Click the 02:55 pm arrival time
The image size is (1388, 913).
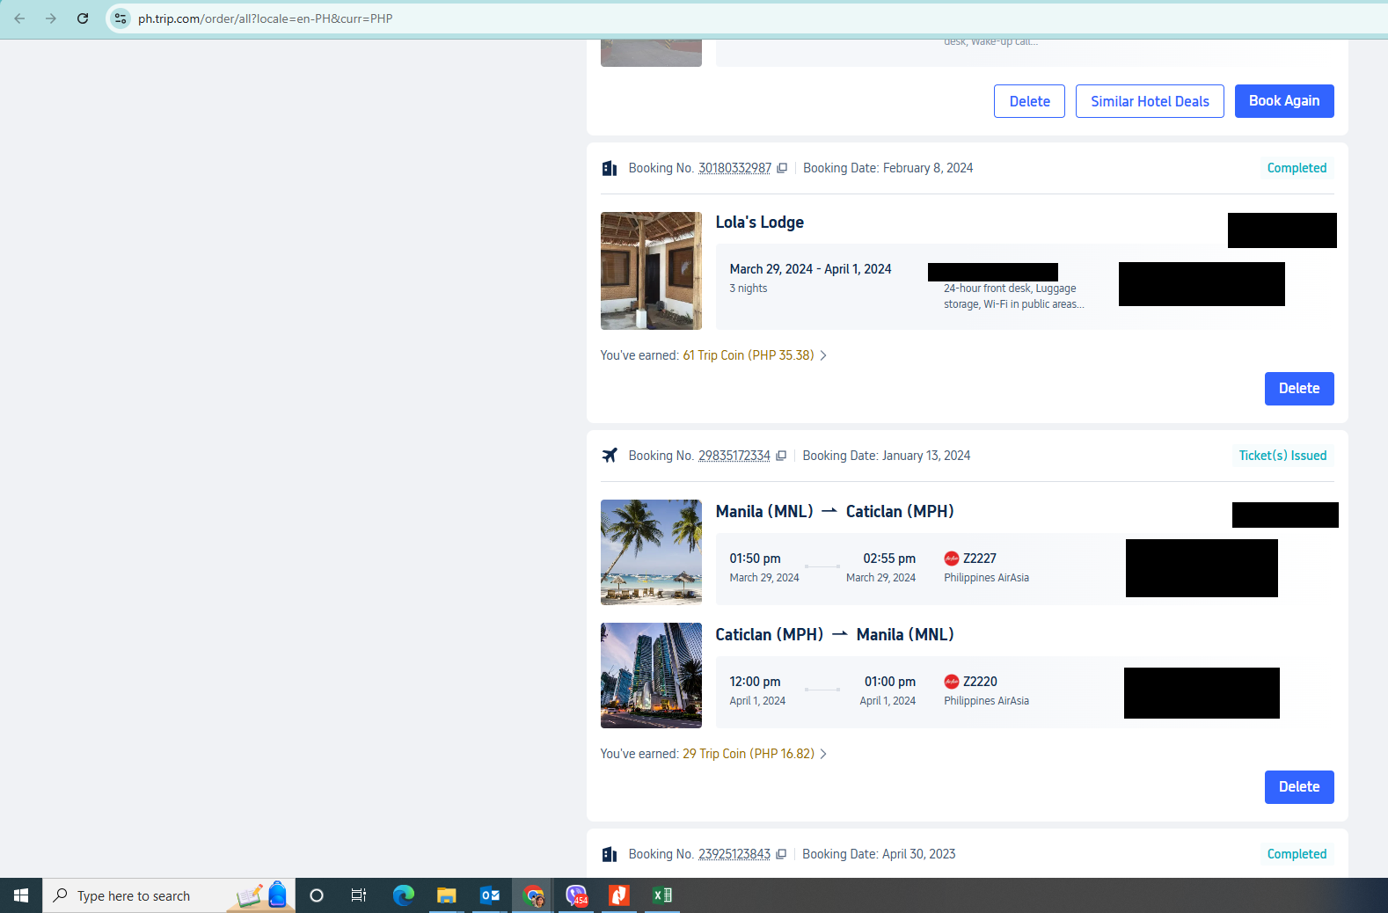coord(889,559)
